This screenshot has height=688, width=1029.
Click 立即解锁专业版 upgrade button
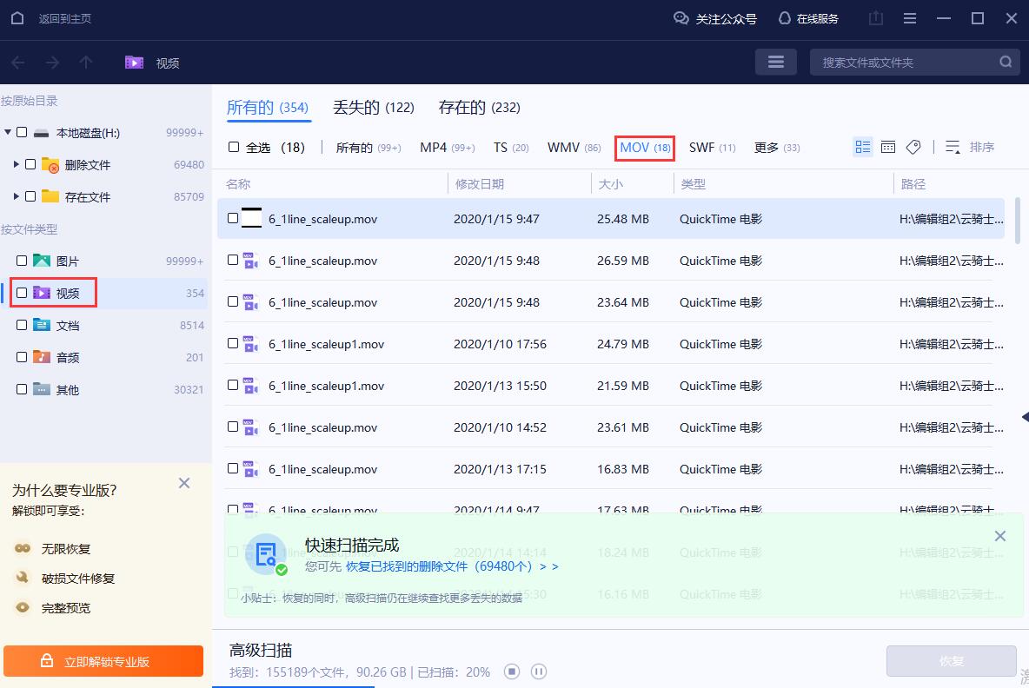point(103,660)
